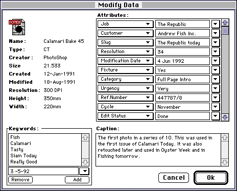This screenshot has height=191, width=237.
Task: Open the Edit Status attribute dropdown
Action: click(125, 116)
